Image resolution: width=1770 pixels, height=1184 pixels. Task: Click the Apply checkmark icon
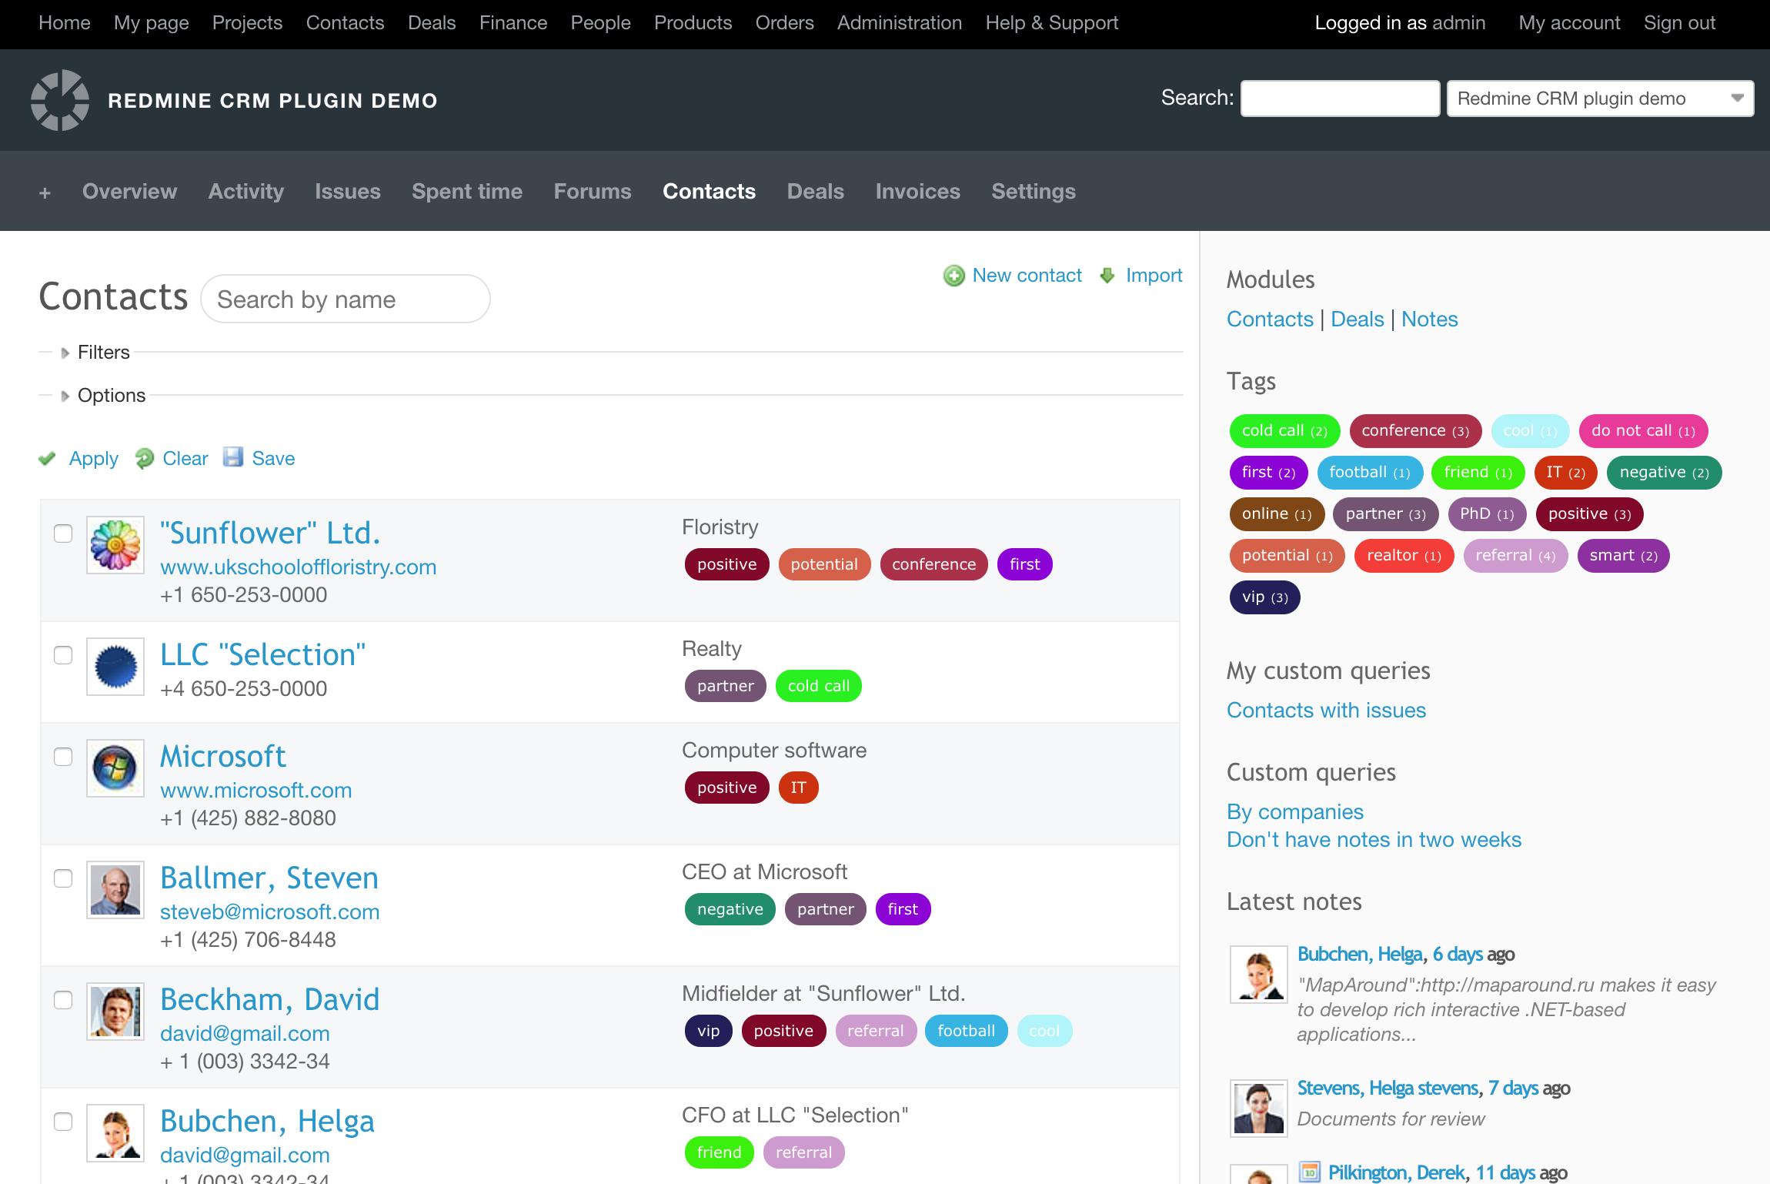[x=48, y=459]
